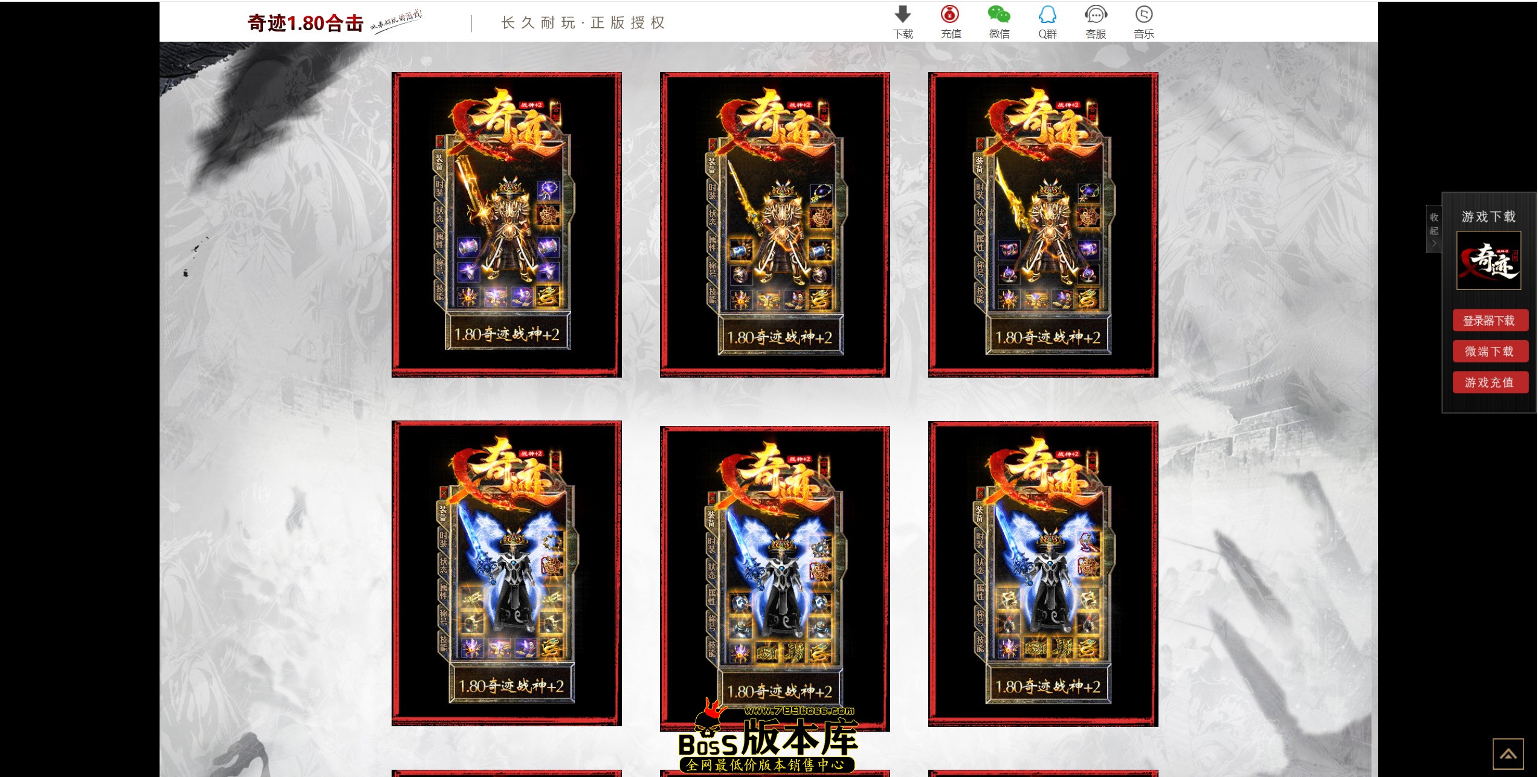Open the top-middle golden warrior equipment card
The height and width of the screenshot is (777, 1538).
(775, 224)
